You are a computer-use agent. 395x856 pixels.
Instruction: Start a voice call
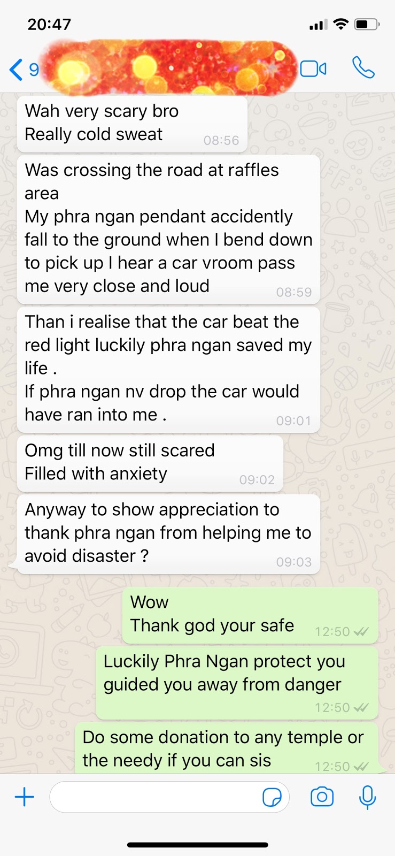(x=363, y=68)
